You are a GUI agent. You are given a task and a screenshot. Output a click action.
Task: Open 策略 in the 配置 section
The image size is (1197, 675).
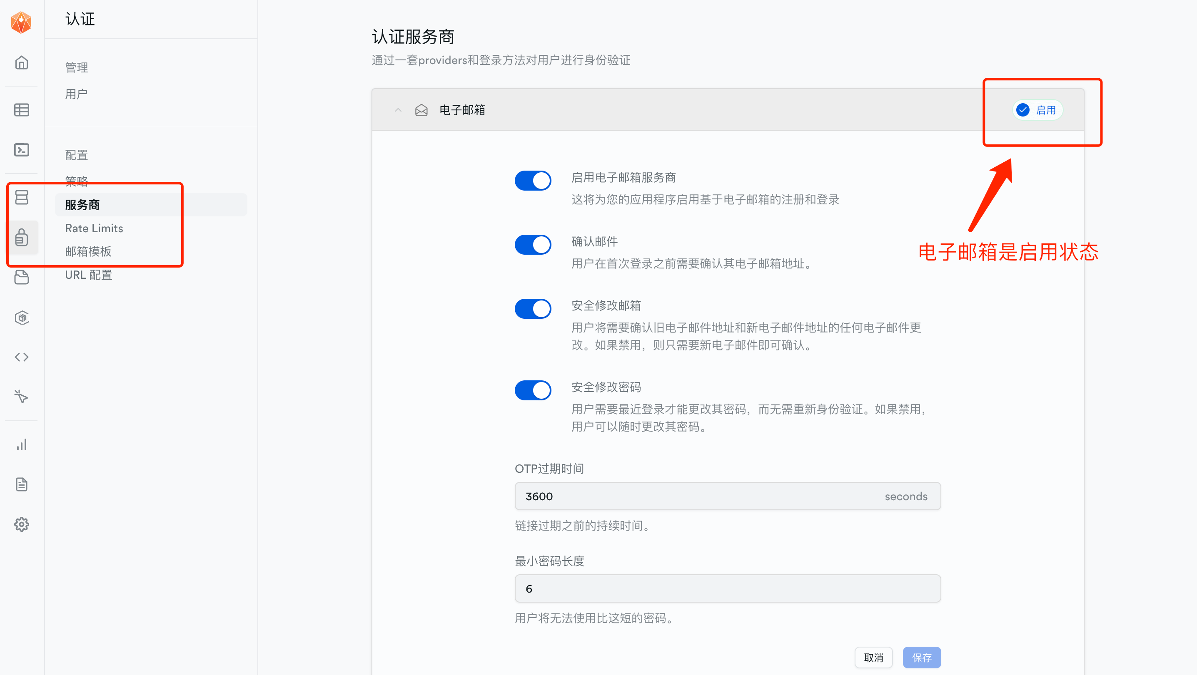pos(77,181)
